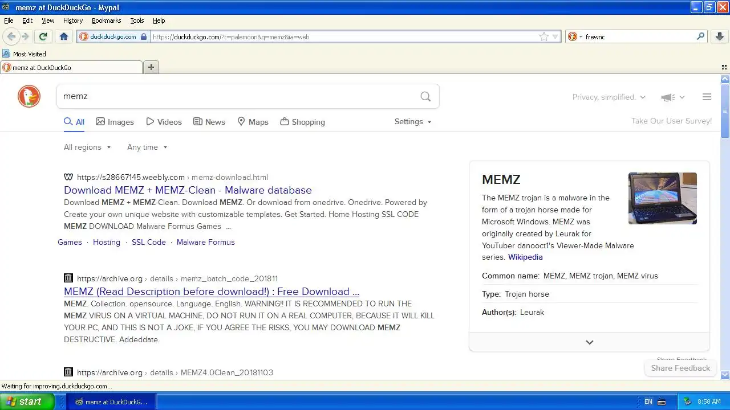Switch to Images results
The width and height of the screenshot is (730, 410).
pos(115,122)
